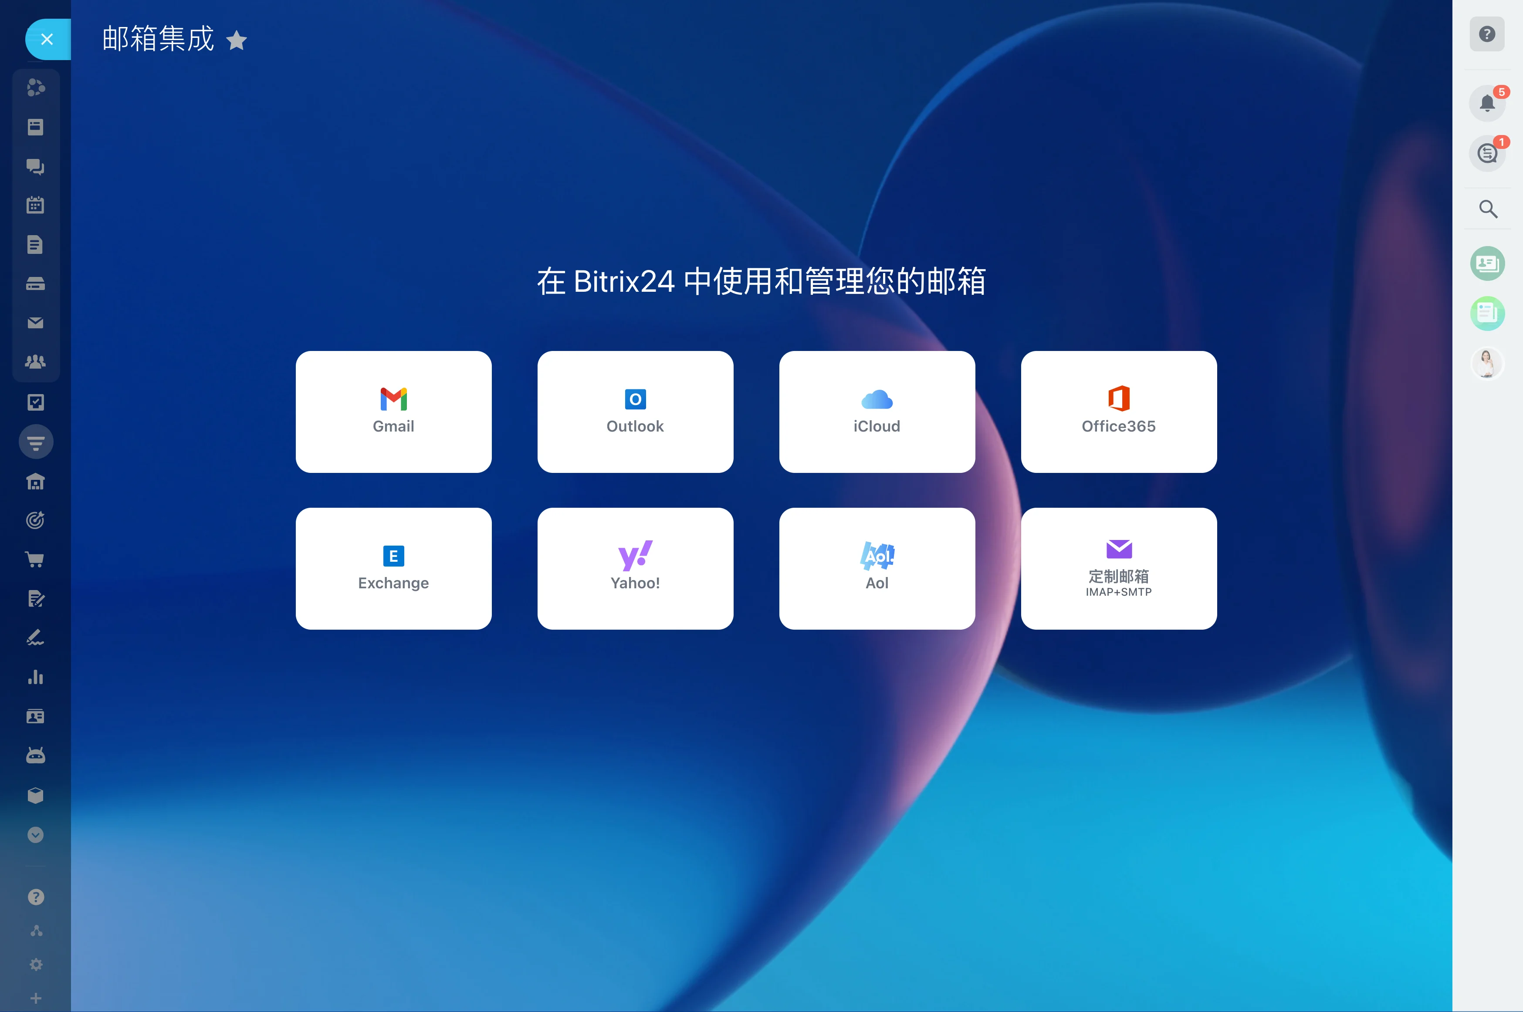1523x1012 pixels.
Task: Open the analytics bar chart icon
Action: [x=36, y=677]
